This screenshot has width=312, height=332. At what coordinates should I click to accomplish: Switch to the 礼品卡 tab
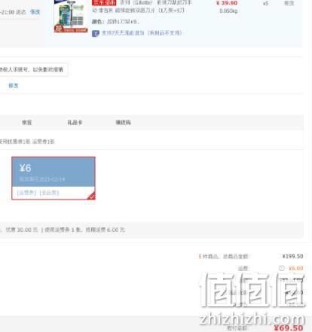[x=75, y=123]
